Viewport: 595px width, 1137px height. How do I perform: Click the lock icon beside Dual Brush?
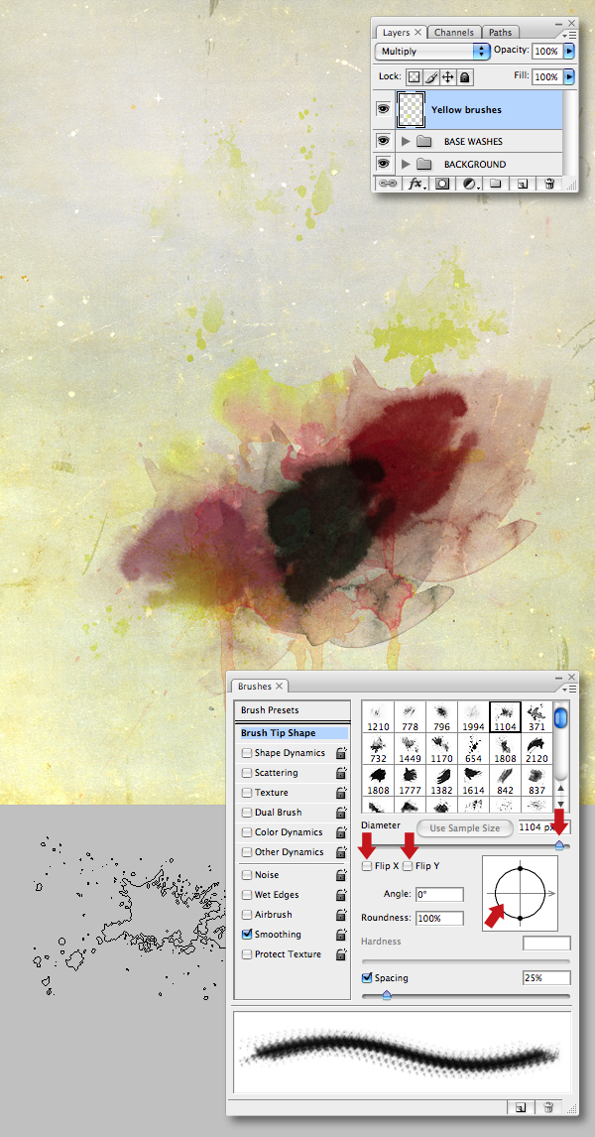click(x=340, y=813)
